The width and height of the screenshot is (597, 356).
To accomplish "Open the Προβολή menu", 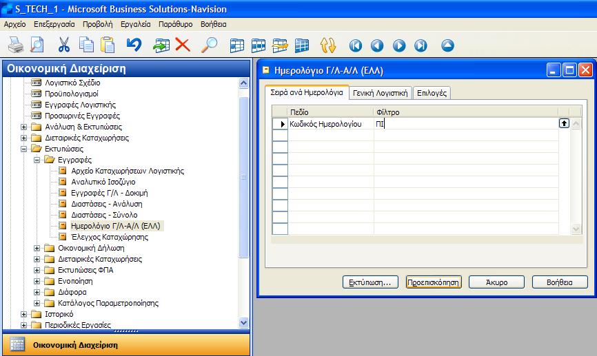I will (x=97, y=24).
